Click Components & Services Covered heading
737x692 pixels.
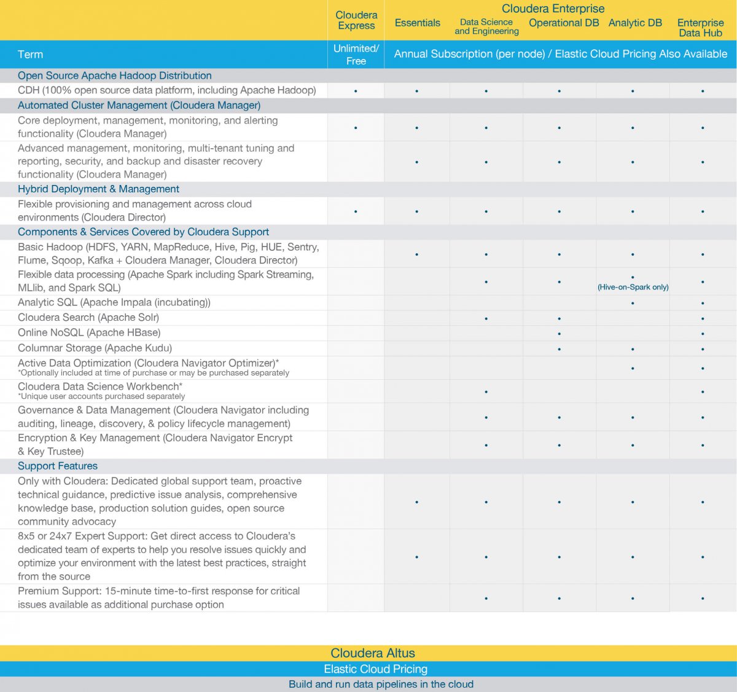coord(144,232)
